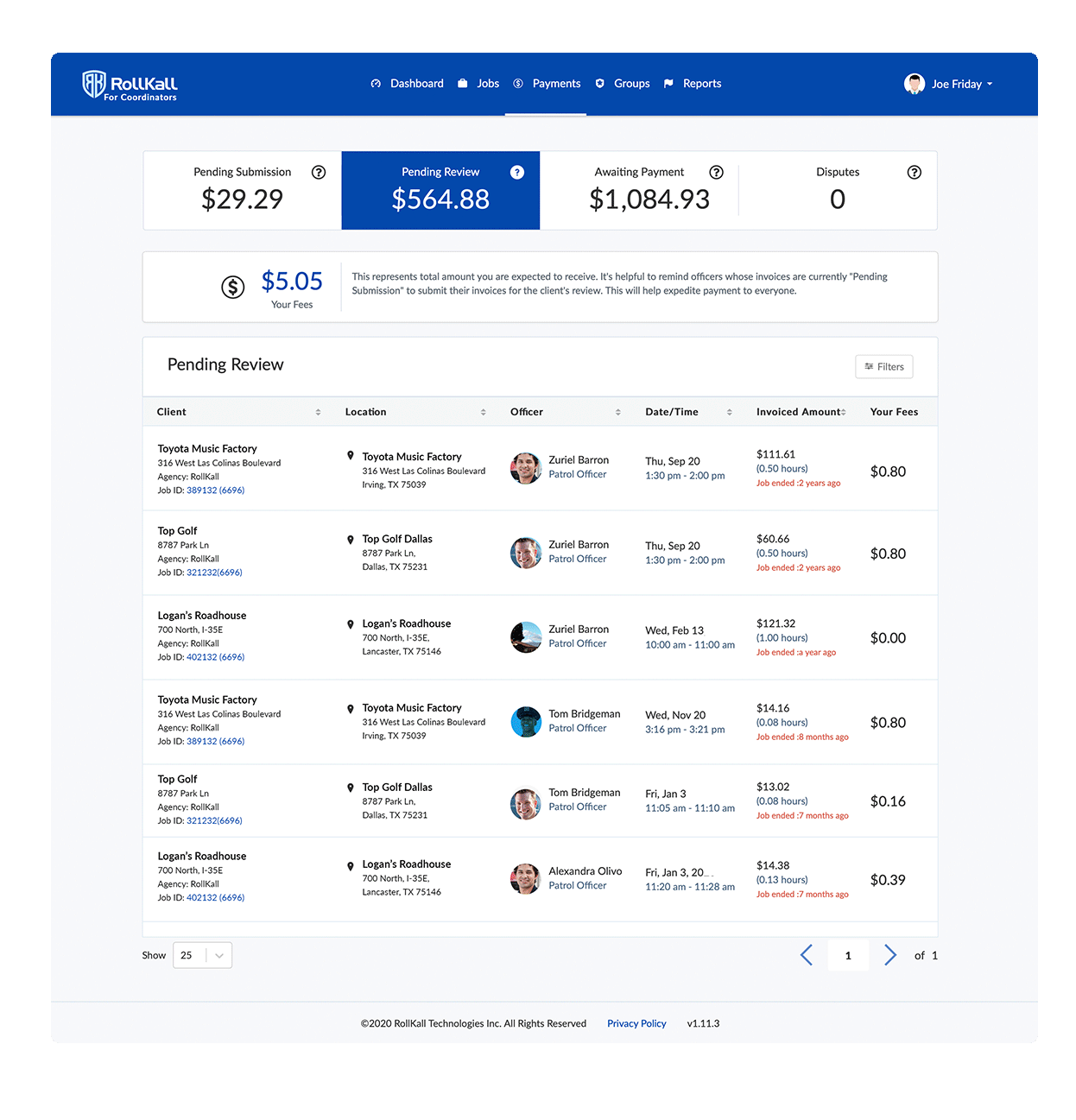Click the RollKall shield logo
Viewport: 1076px width, 1120px height.
click(x=93, y=84)
